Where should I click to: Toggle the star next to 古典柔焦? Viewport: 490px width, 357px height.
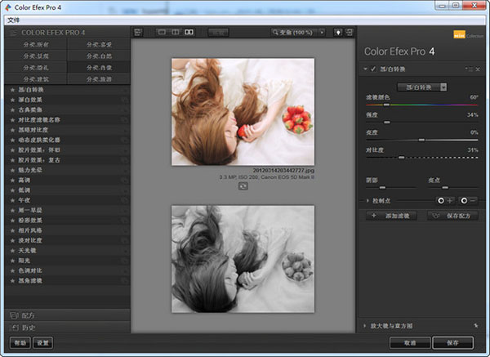(x=11, y=109)
